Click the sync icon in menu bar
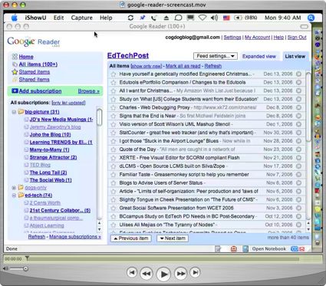The height and width of the screenshot is (286, 326). 130,18
